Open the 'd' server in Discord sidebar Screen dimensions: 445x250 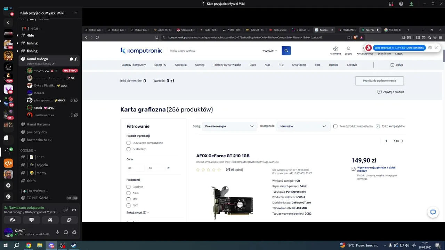click(8, 22)
